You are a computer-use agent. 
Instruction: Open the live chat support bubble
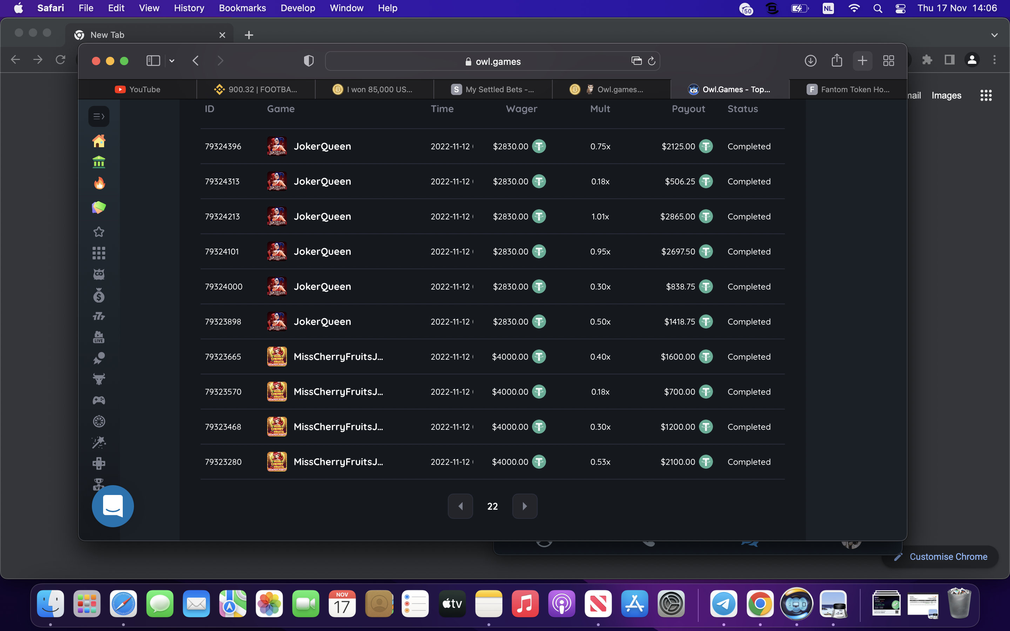coord(113,506)
